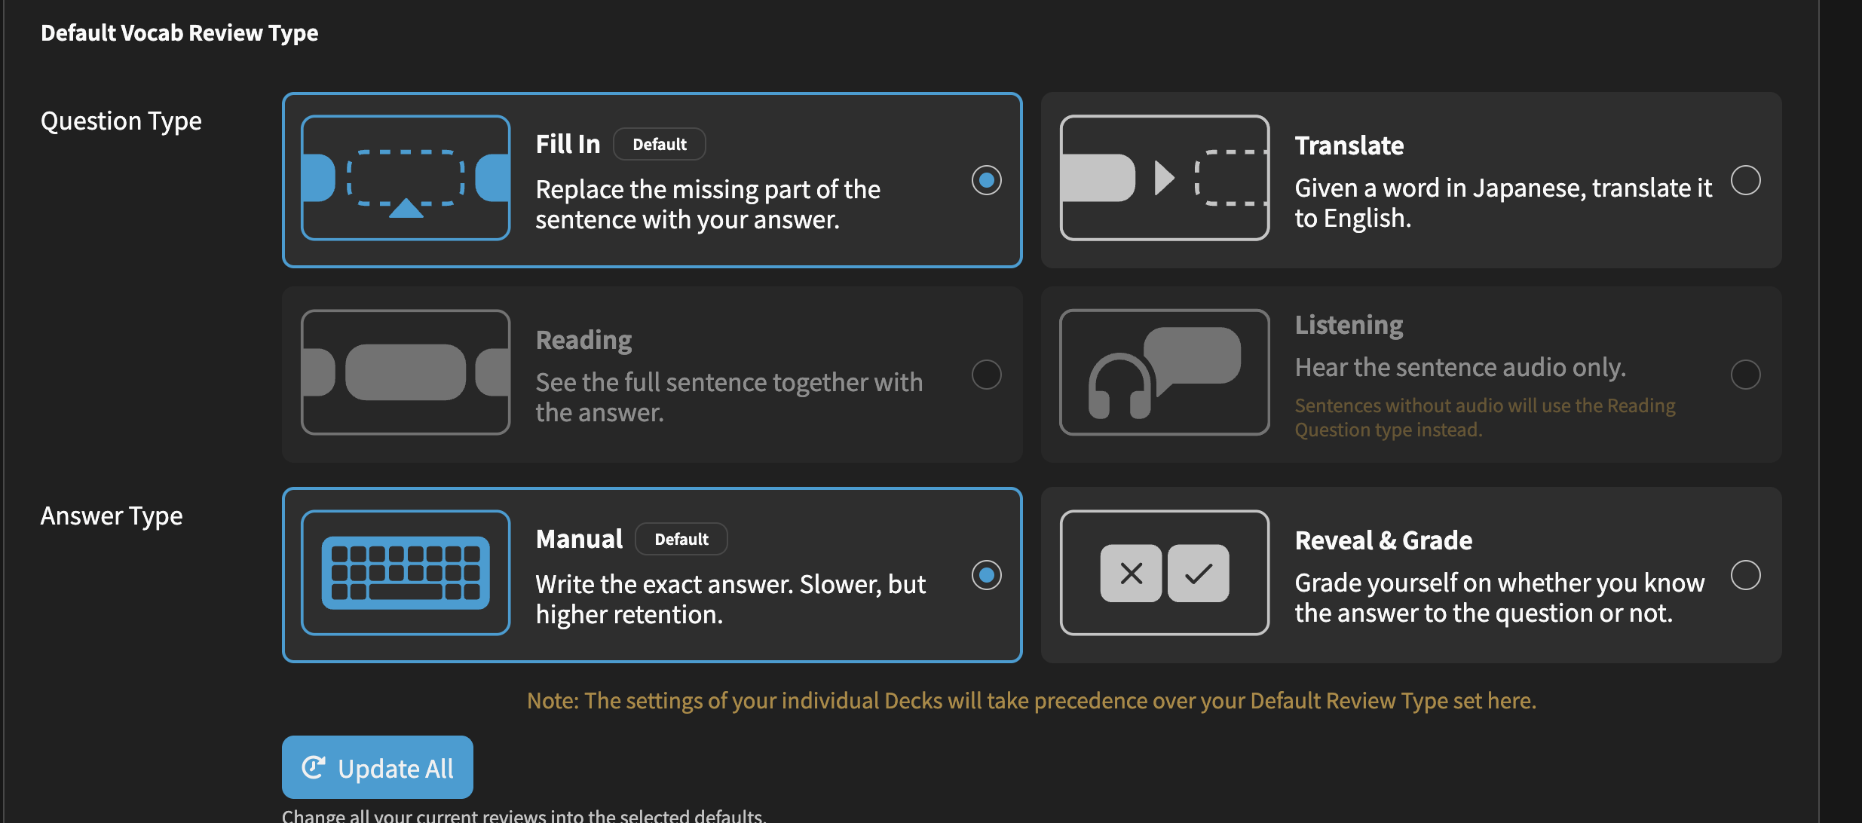This screenshot has width=1862, height=823.
Task: Click the Translate arrow illustration icon
Action: pos(1164,179)
